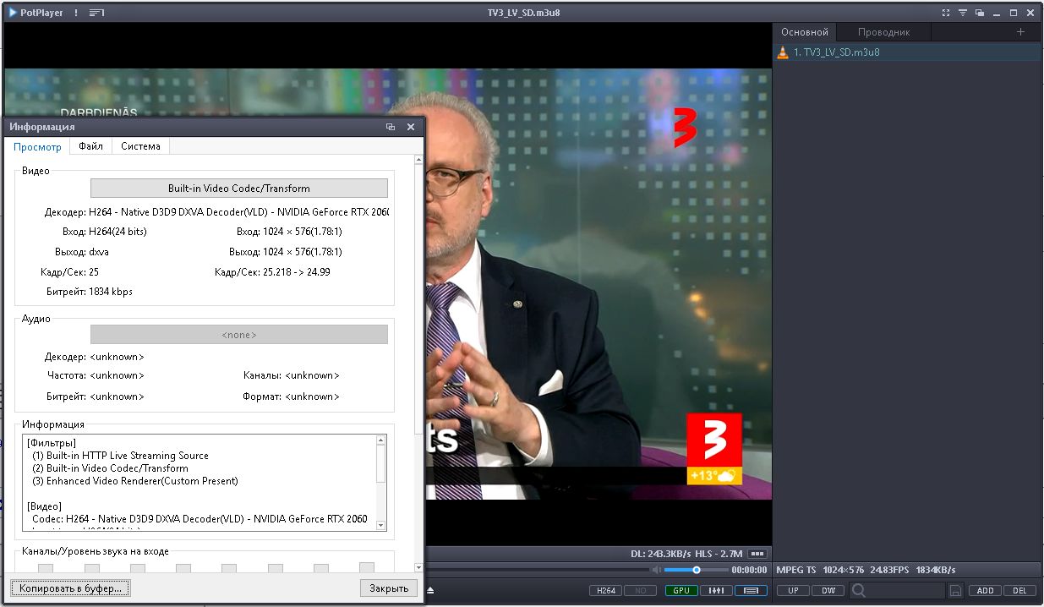Screen dimensions: 1044x607
Task: Click DEL to remove a playlist item
Action: tap(1019, 590)
